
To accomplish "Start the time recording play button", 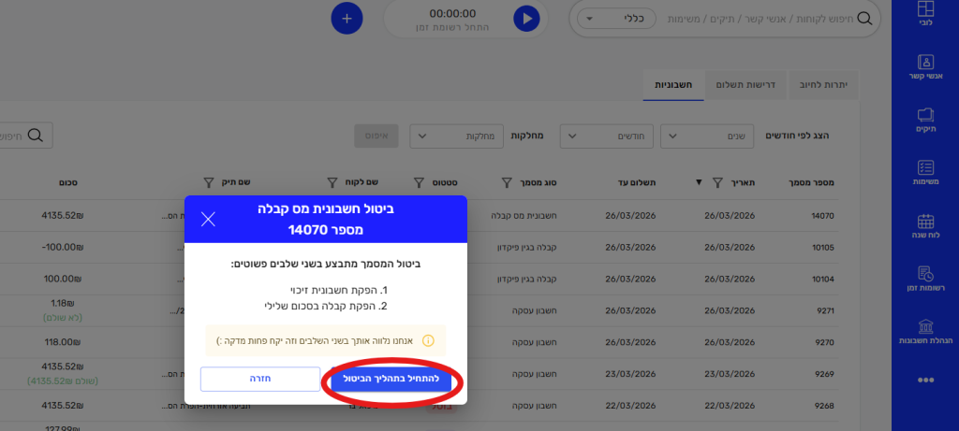I will coord(526,18).
